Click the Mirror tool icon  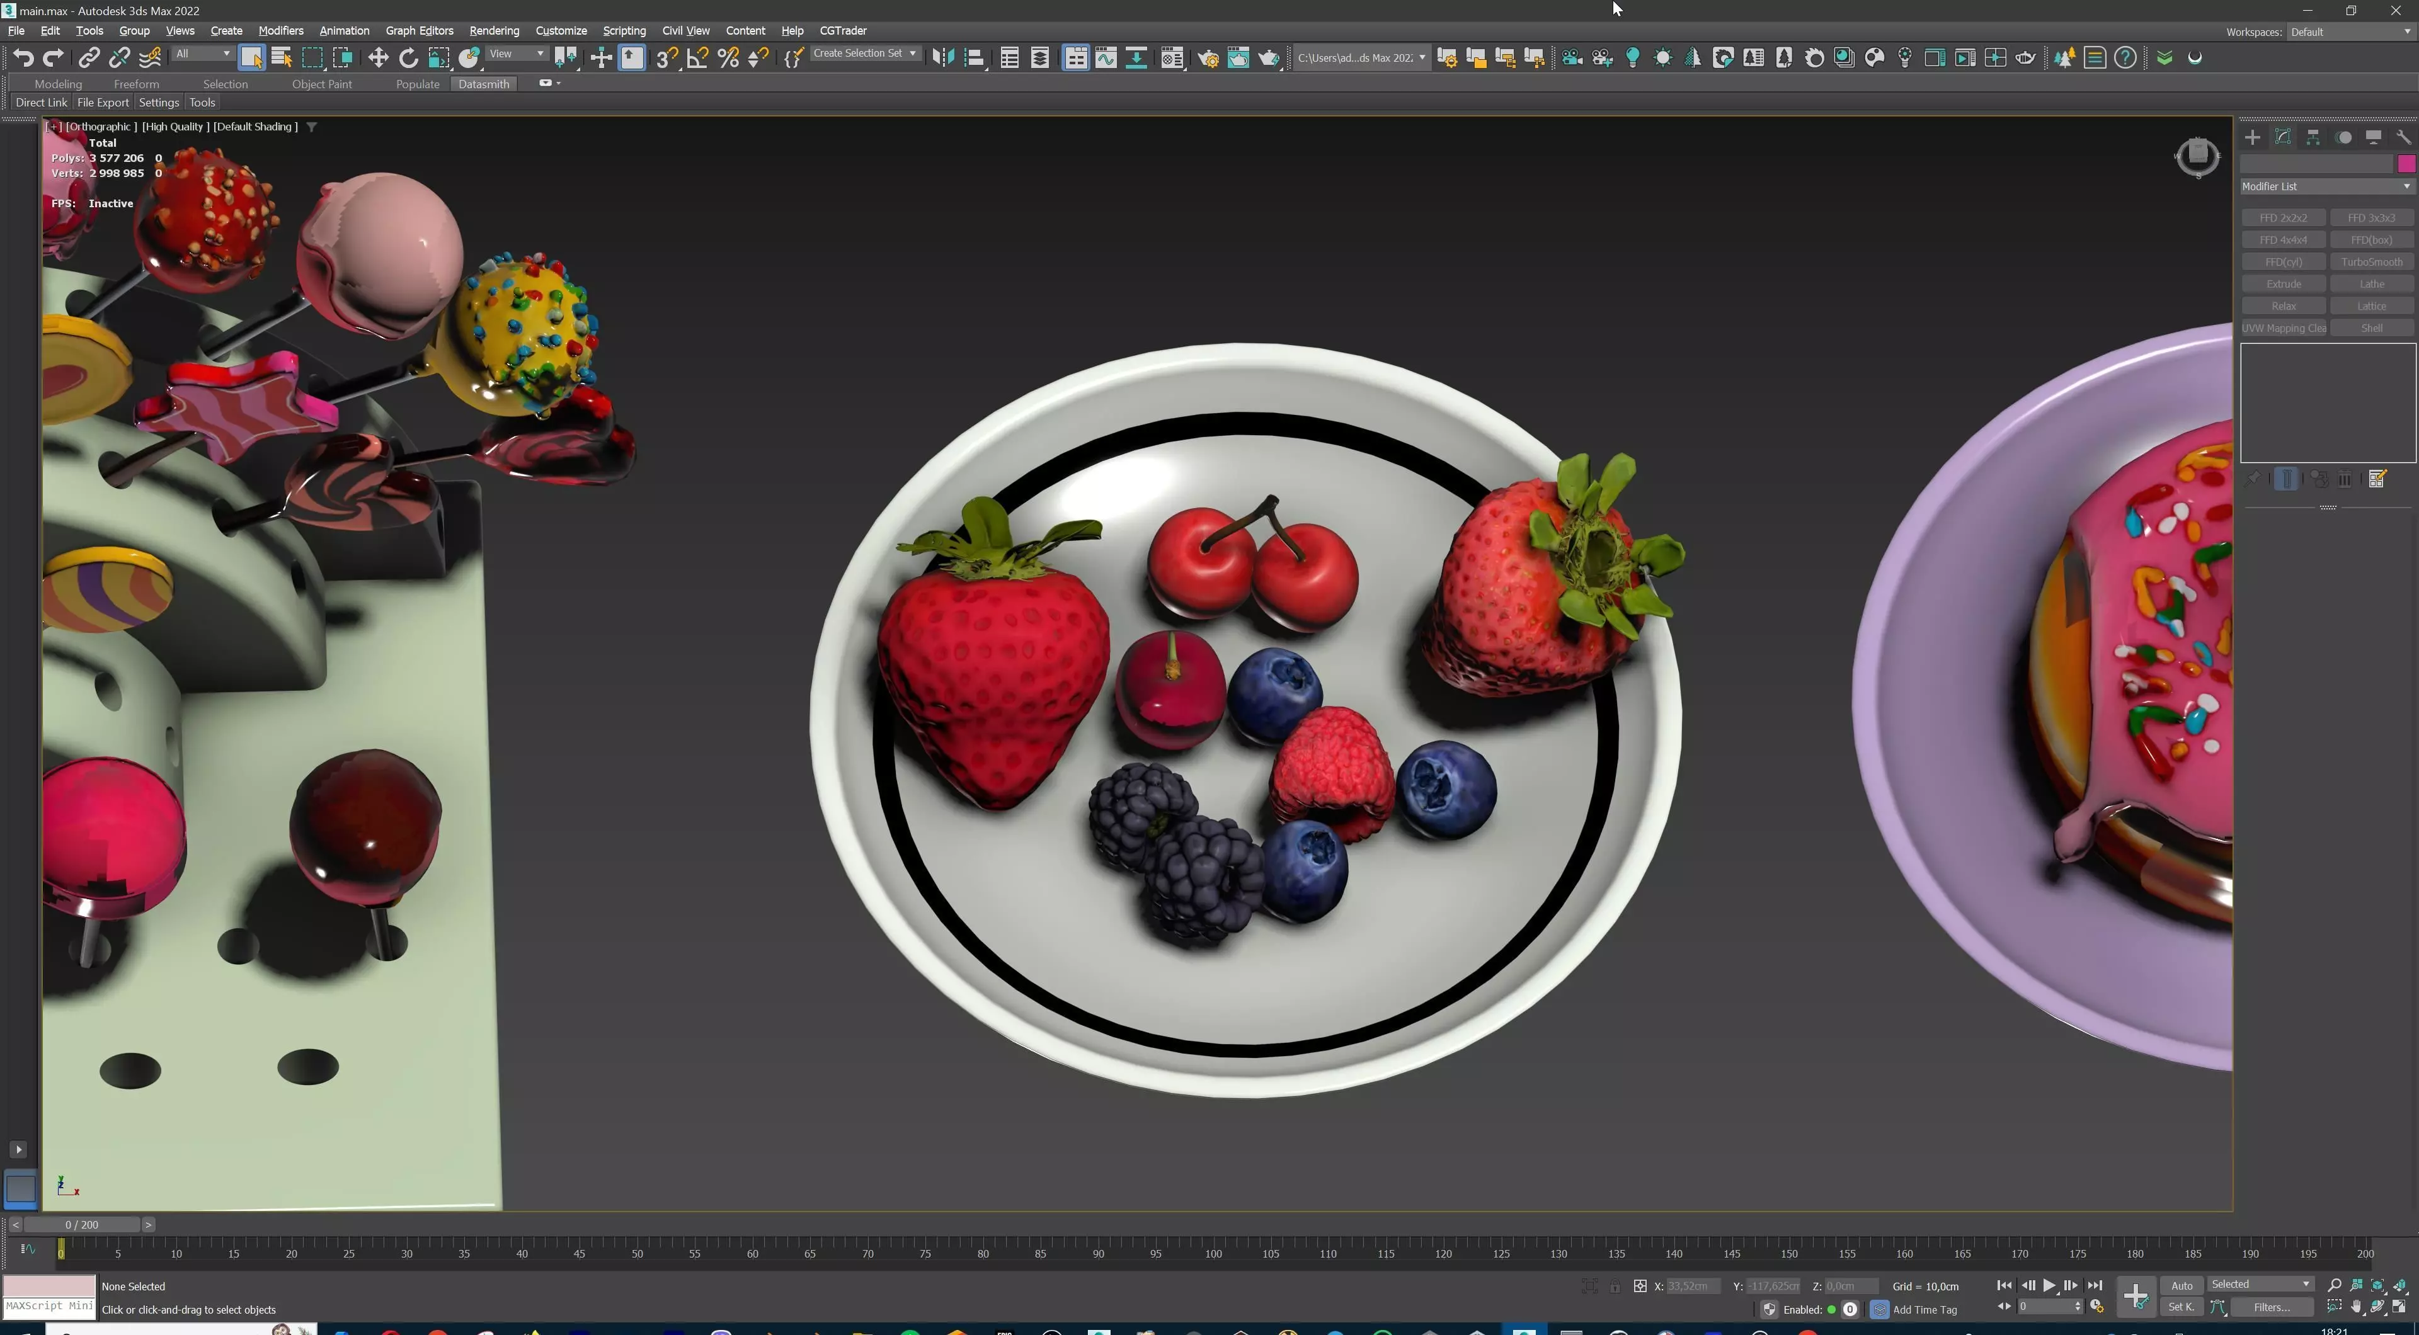(943, 58)
